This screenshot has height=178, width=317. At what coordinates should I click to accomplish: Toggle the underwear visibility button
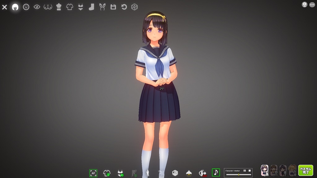tap(120, 173)
